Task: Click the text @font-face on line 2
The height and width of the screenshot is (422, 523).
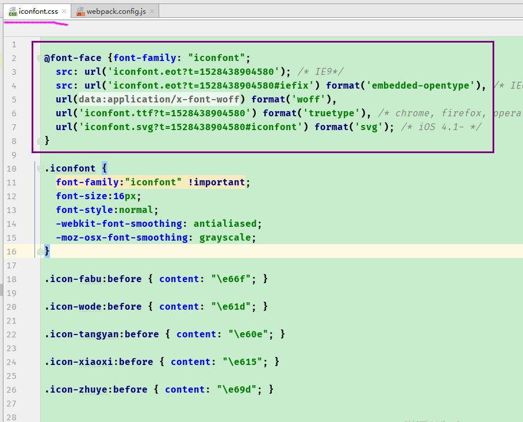Action: (73, 58)
